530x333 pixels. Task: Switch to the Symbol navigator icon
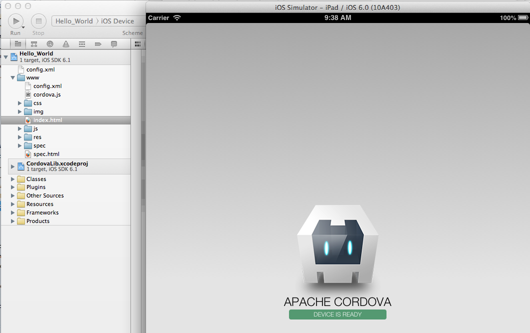pyautogui.click(x=34, y=44)
